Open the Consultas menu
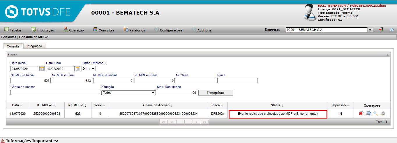 (x=104, y=30)
